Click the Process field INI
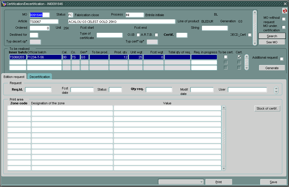Image resolution: width=289 pixels, height=187 pixels. tap(135, 15)
